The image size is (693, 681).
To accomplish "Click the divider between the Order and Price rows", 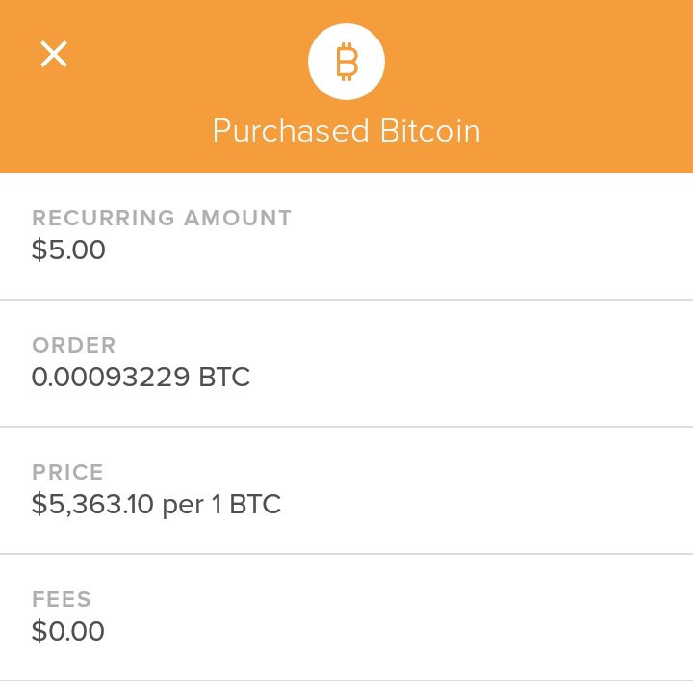I will point(346,427).
